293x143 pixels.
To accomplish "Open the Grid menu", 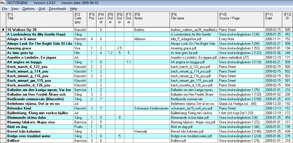I will pos(41,9).
